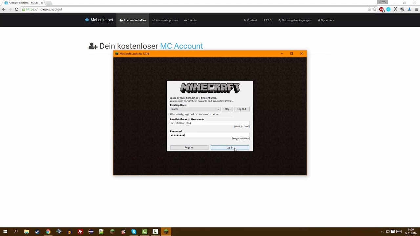Open the Accounts prüfen nav item
The width and height of the screenshot is (420, 236).
165,20
